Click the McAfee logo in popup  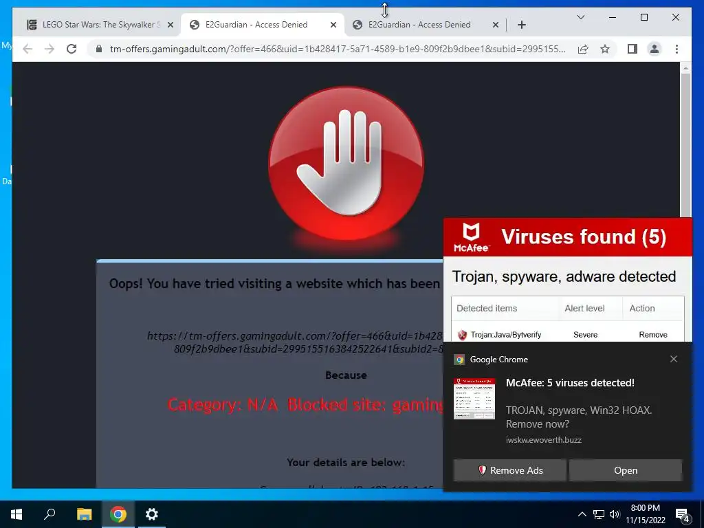(470, 237)
